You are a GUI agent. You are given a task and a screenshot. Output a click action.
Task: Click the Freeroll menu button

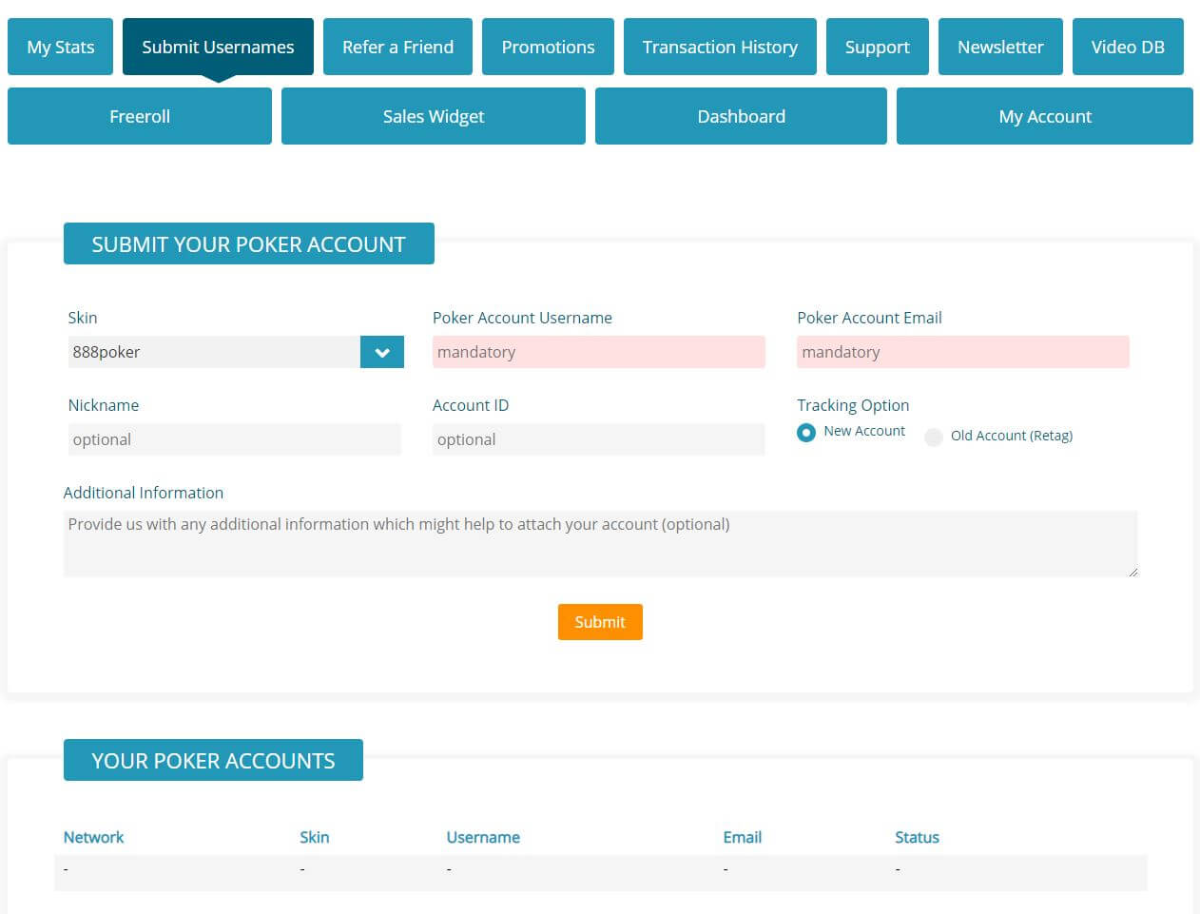pos(140,116)
